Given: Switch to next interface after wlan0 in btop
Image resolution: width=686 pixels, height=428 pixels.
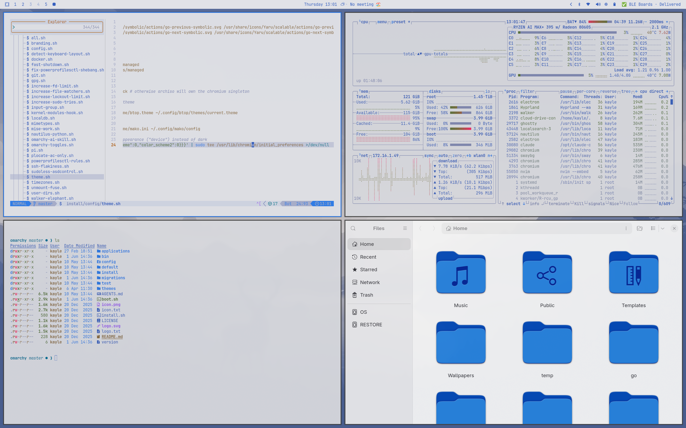Looking at the screenshot, I should click(489, 155).
